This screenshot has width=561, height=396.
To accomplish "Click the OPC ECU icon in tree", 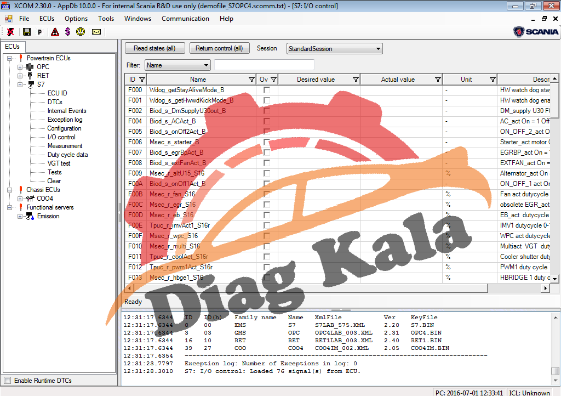I will (x=30, y=67).
